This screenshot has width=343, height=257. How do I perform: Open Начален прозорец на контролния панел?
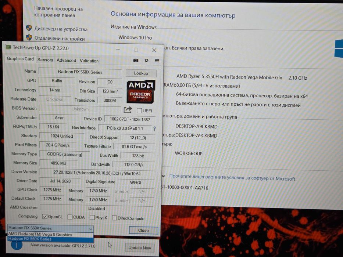pos(58,12)
